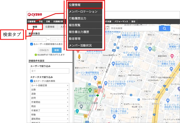Screen dimensions: 180x123
Task: Switch to the 位置情報 tab
Action: click(x=50, y=27)
